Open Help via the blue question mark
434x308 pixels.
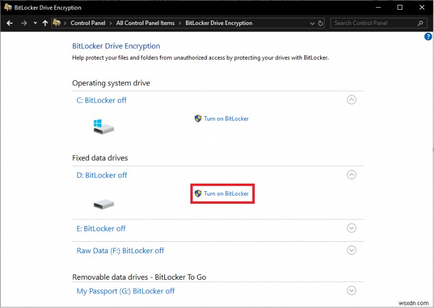point(428,36)
